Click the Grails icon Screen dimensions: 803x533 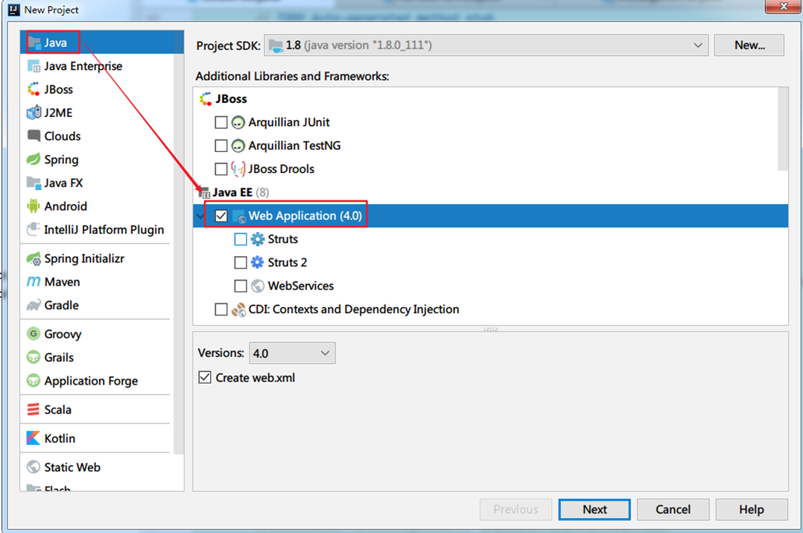point(34,357)
